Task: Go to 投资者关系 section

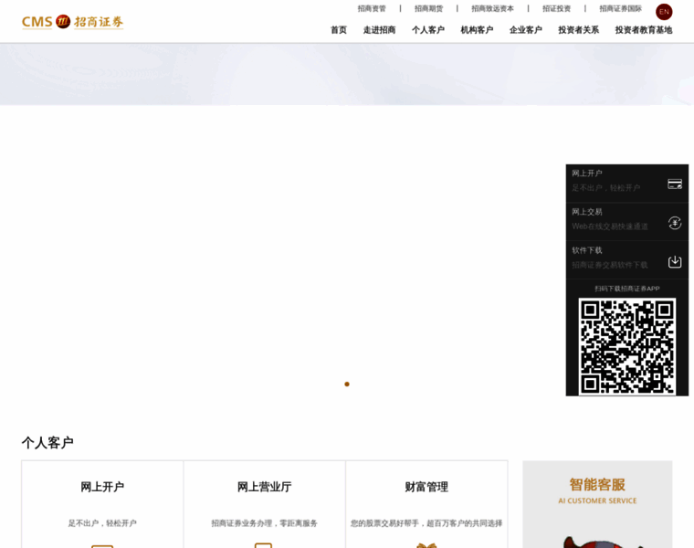Action: 579,30
